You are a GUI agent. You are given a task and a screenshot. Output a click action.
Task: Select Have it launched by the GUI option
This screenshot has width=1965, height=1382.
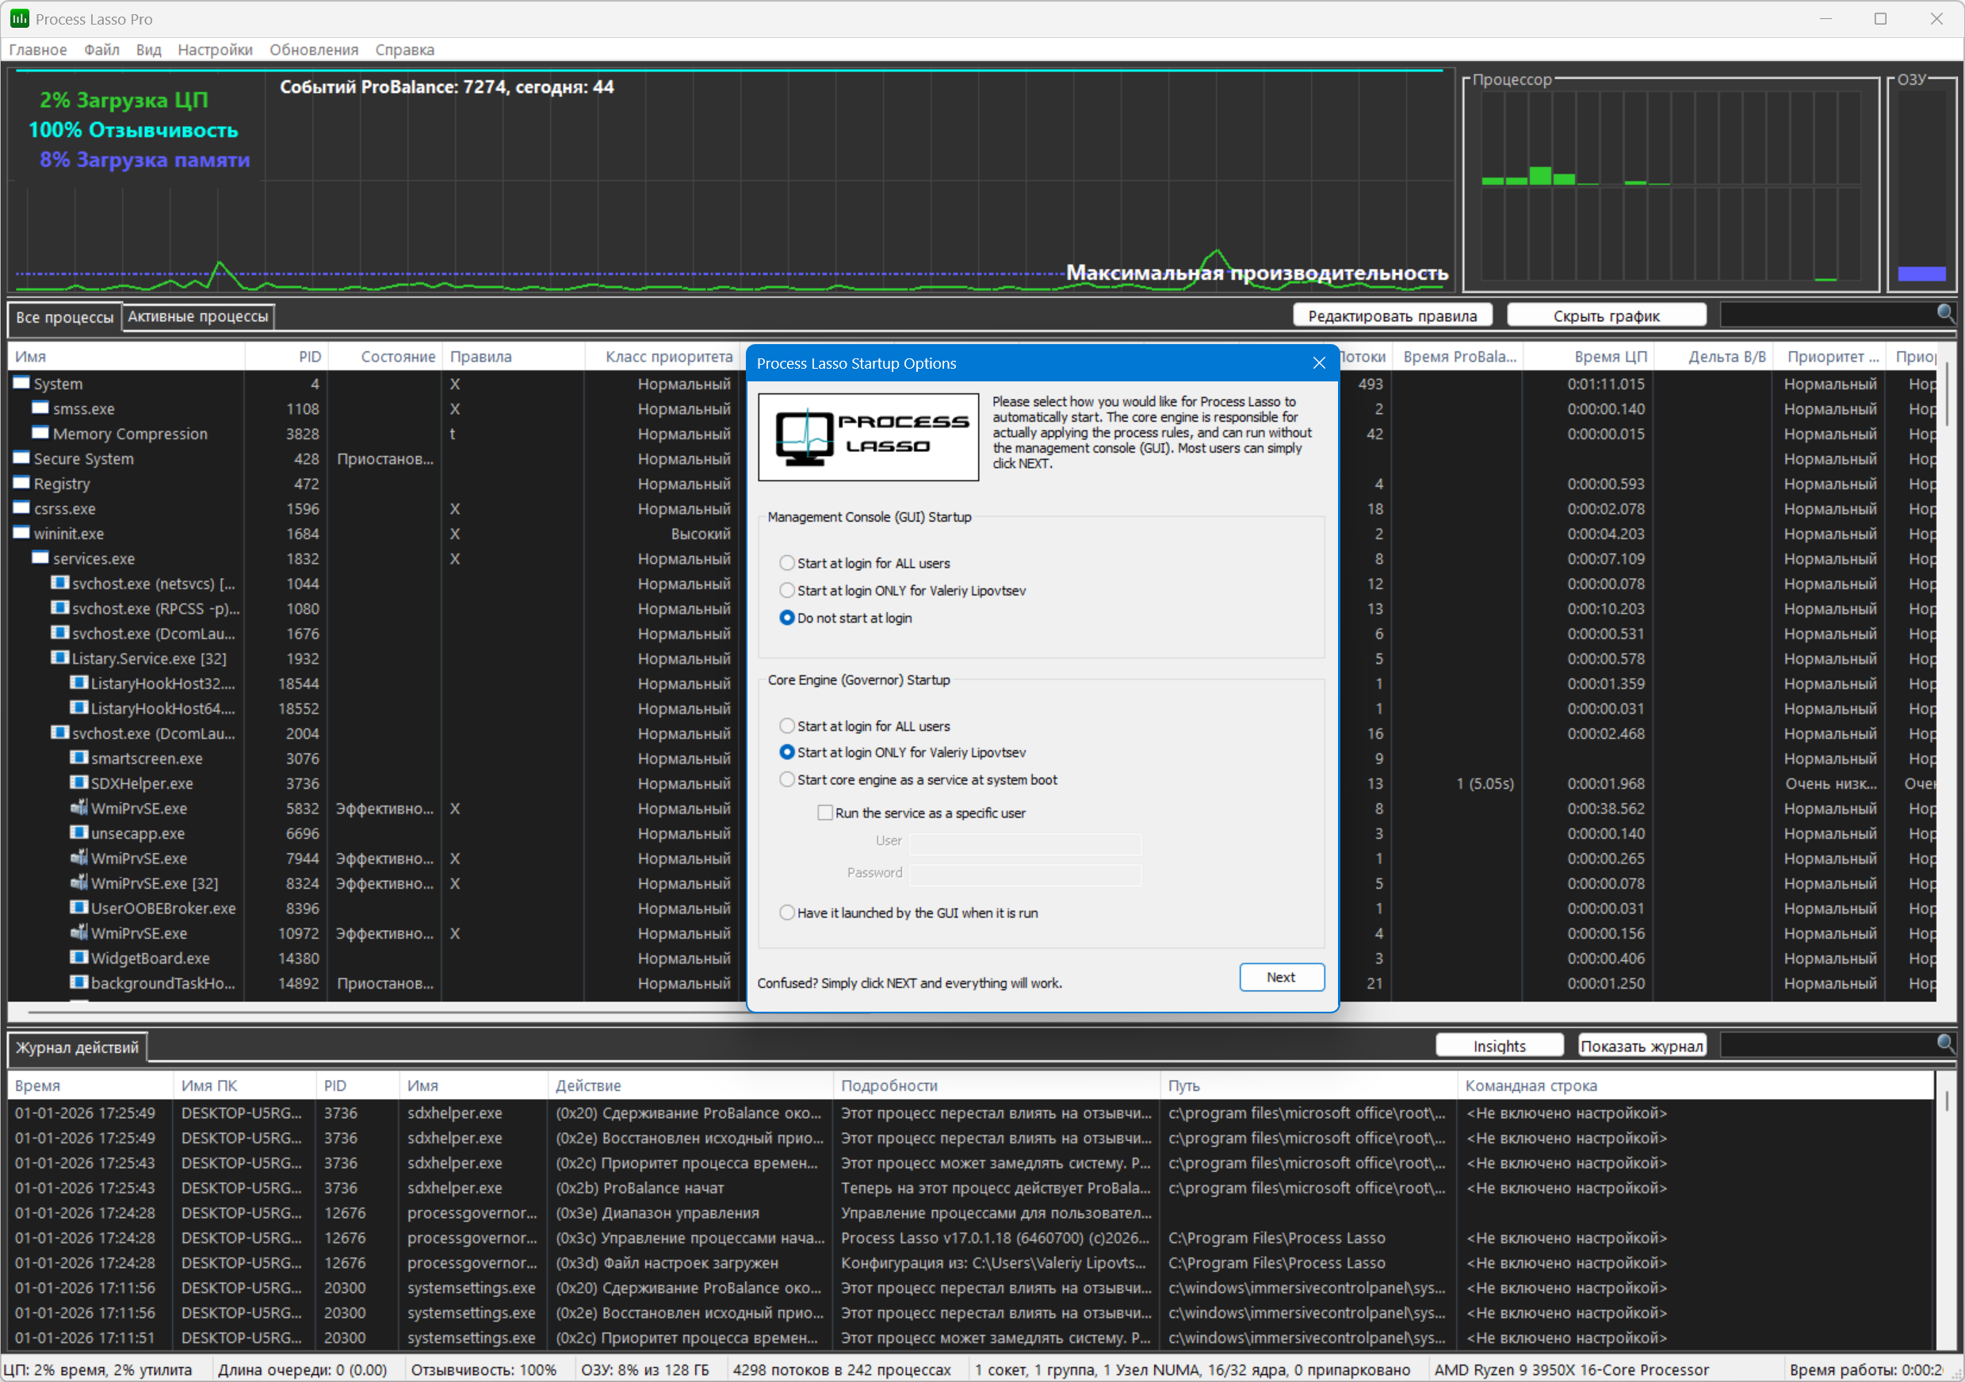pos(786,913)
